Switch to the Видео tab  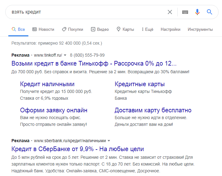100,29
